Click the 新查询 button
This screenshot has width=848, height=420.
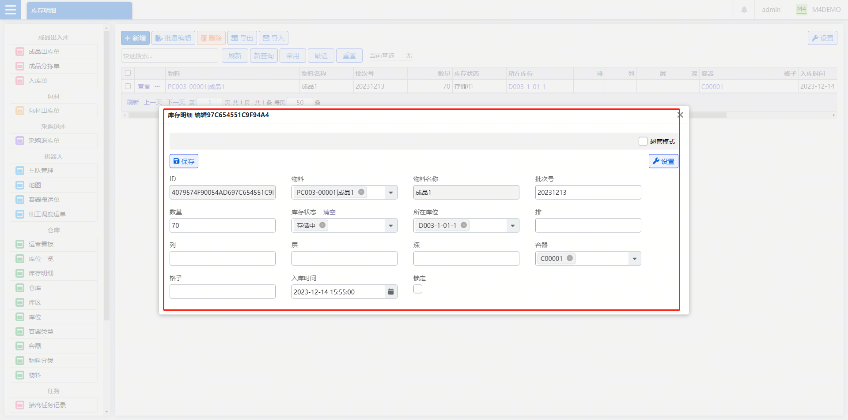coord(264,56)
